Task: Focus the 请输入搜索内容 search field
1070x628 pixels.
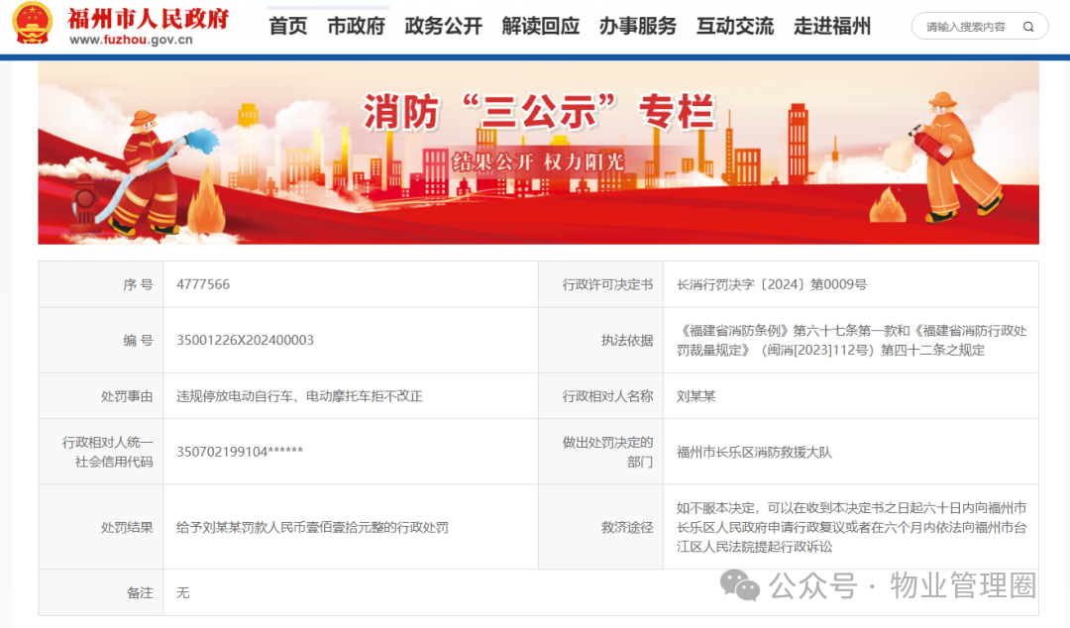Action: point(965,27)
